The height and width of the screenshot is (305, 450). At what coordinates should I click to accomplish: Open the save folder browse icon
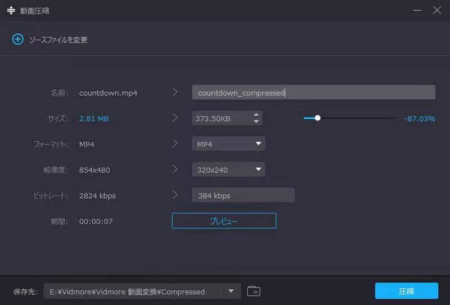pyautogui.click(x=254, y=291)
